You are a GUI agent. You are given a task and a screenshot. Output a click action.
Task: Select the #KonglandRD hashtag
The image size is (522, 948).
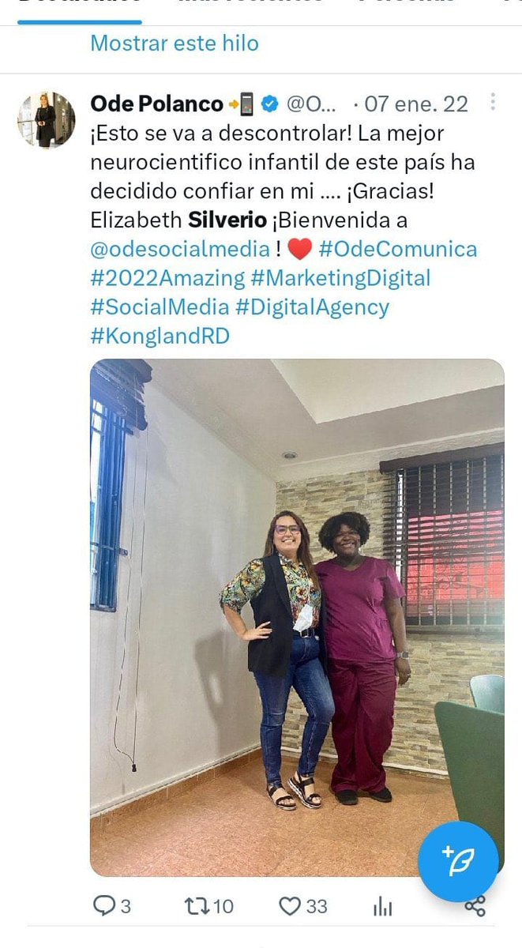(x=160, y=336)
